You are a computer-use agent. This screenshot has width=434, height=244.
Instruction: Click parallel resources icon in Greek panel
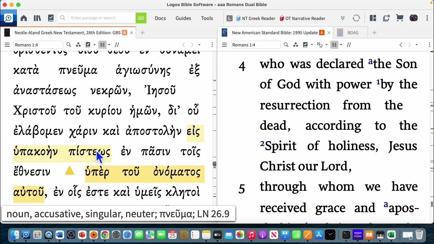coord(117,45)
